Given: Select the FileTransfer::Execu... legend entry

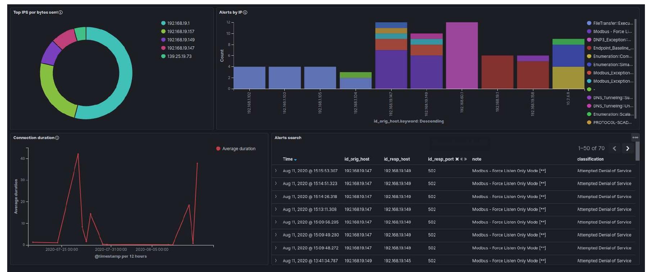Looking at the screenshot, I should click(x=610, y=23).
